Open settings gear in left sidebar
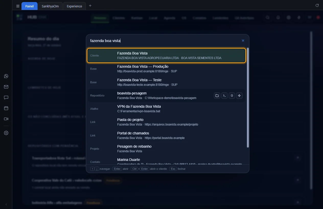The width and height of the screenshot is (323, 209). (6, 133)
